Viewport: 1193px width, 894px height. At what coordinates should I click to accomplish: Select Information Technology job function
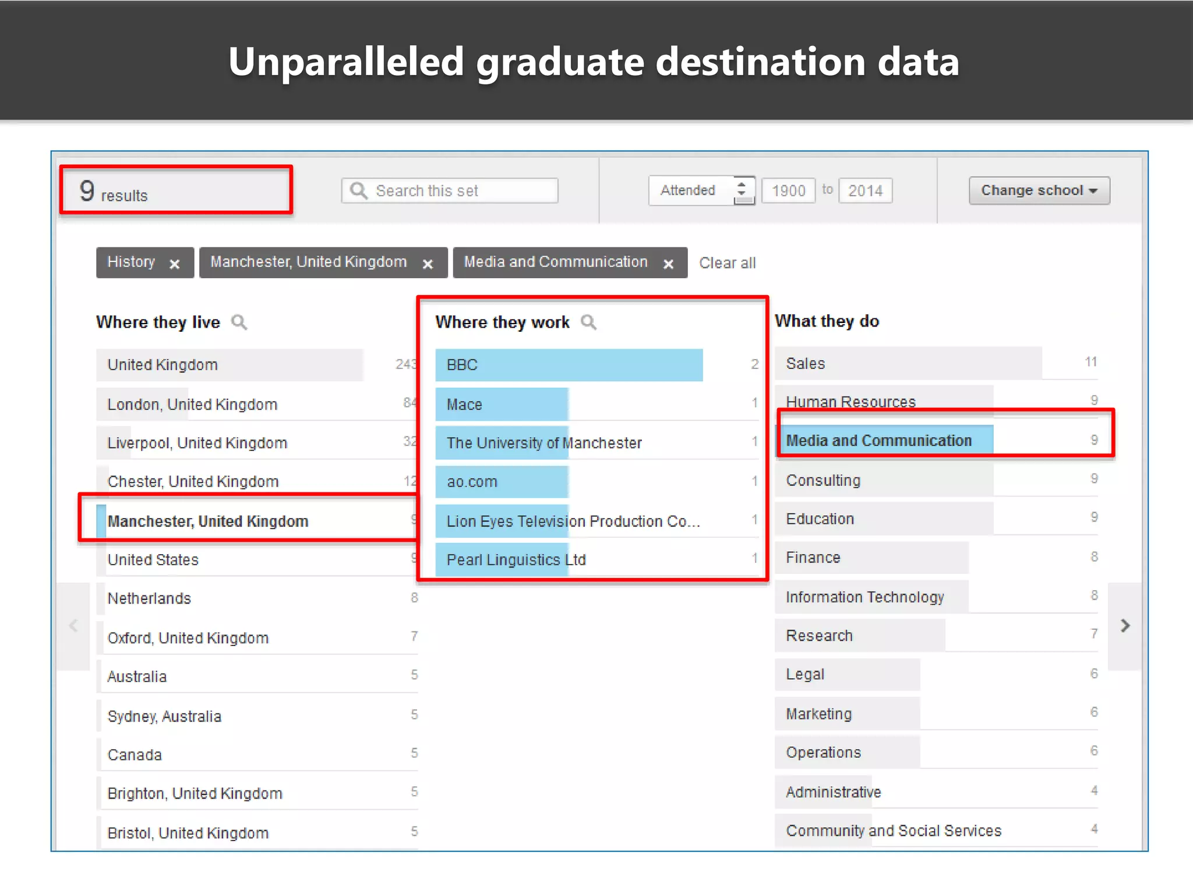[936, 597]
